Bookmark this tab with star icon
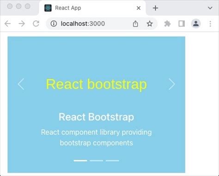Viewport: 219px width, 176px height. pyautogui.click(x=149, y=24)
